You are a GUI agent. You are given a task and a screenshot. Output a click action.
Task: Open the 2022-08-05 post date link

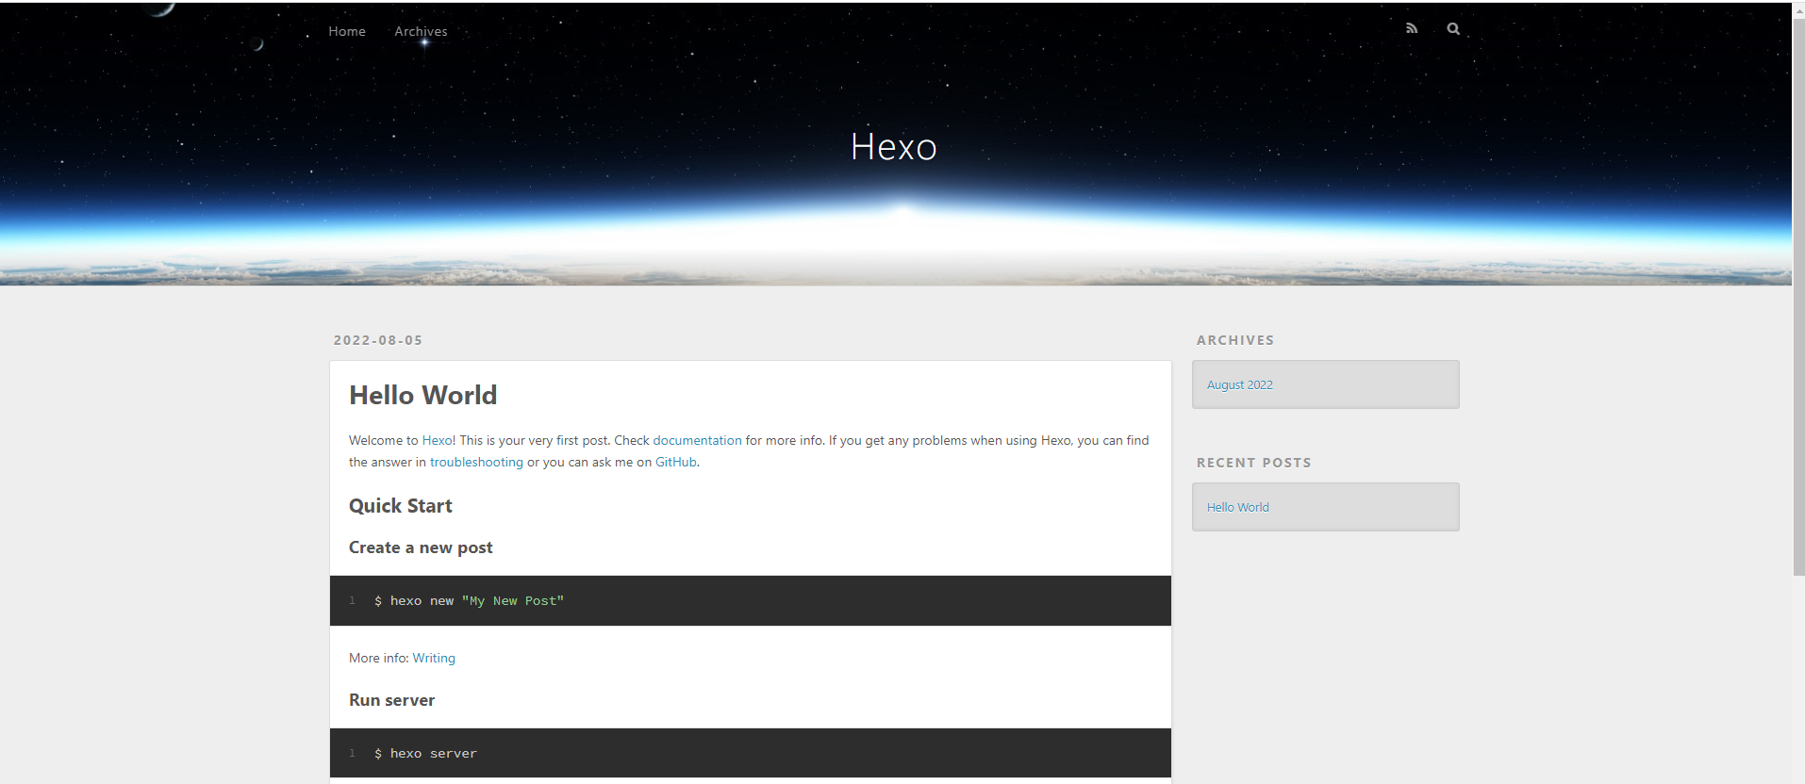pyautogui.click(x=378, y=340)
